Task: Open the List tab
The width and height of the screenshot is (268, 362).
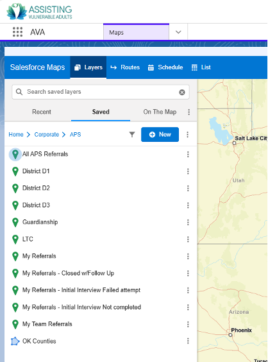Action: coord(201,67)
